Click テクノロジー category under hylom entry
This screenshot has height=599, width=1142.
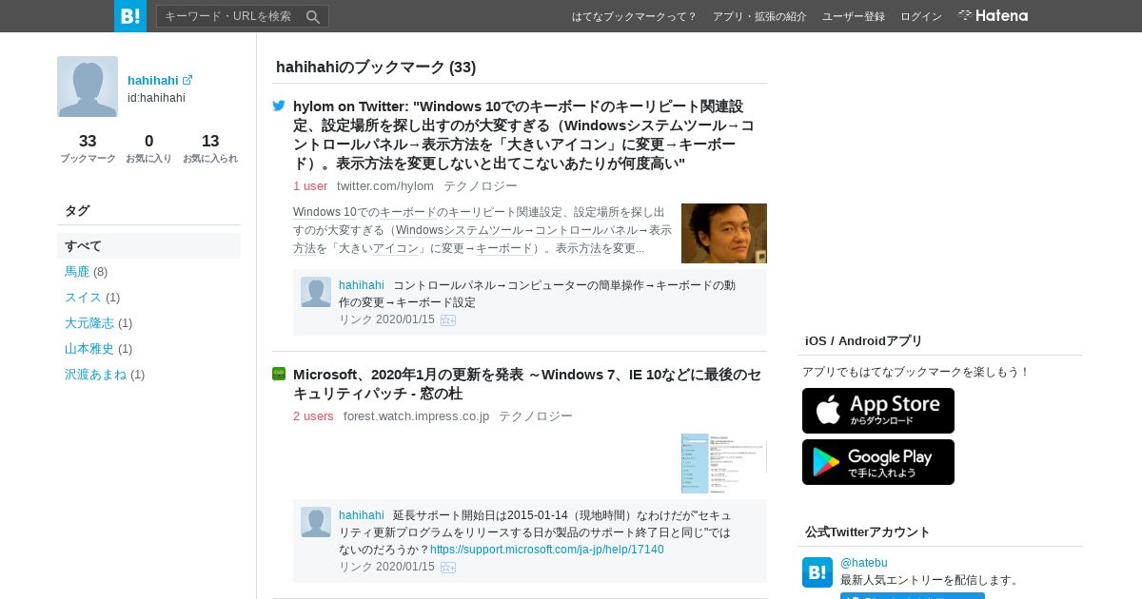click(x=481, y=186)
